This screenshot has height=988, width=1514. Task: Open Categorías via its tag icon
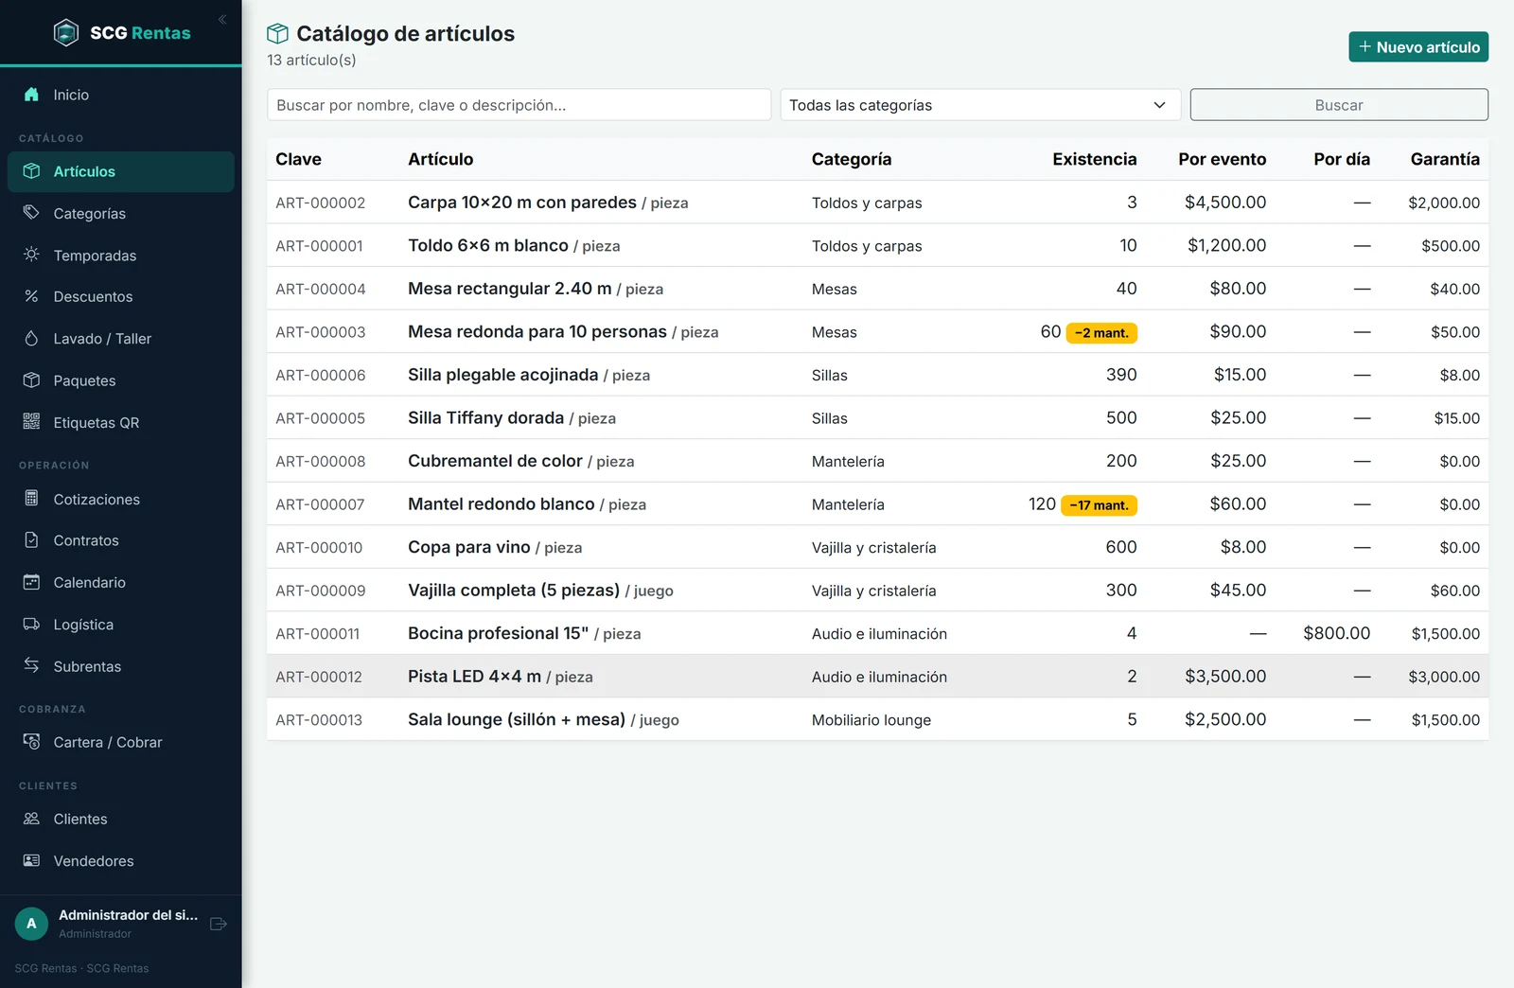point(31,213)
